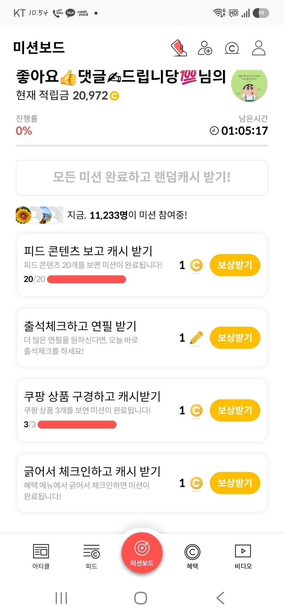Open the invite friend icon
This screenshot has height=616, width=284.
coord(205,48)
